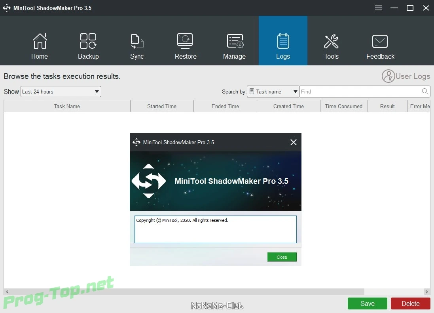
Task: Minimize the ShadowMaker window
Action: 394,8
